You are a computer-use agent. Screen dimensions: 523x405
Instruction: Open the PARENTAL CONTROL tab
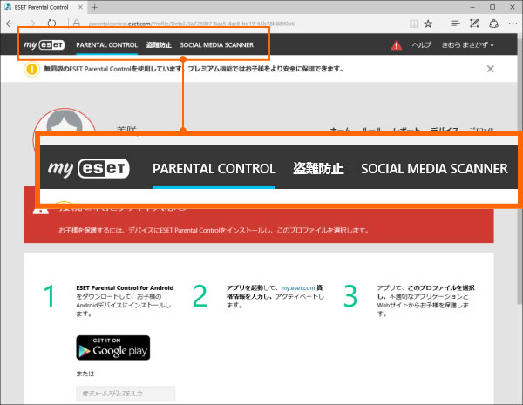pyautogui.click(x=106, y=45)
